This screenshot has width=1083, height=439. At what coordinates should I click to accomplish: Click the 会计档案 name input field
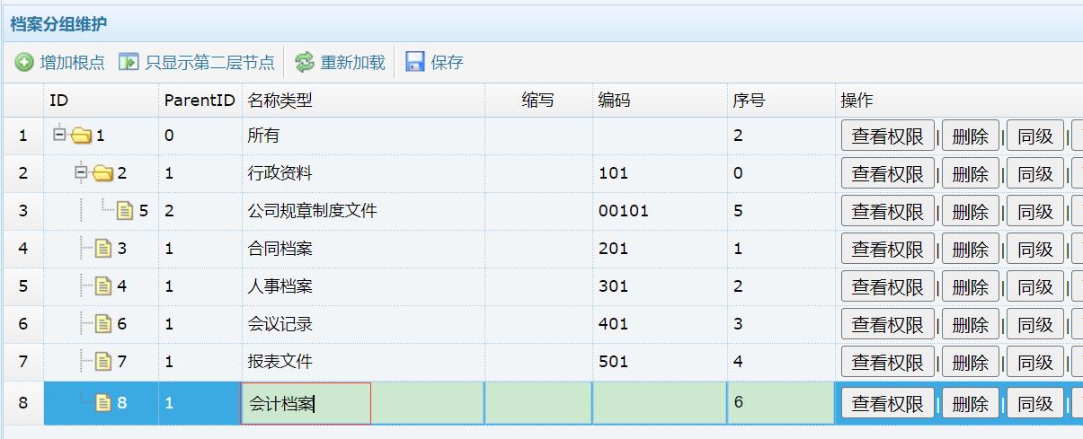coord(306,404)
